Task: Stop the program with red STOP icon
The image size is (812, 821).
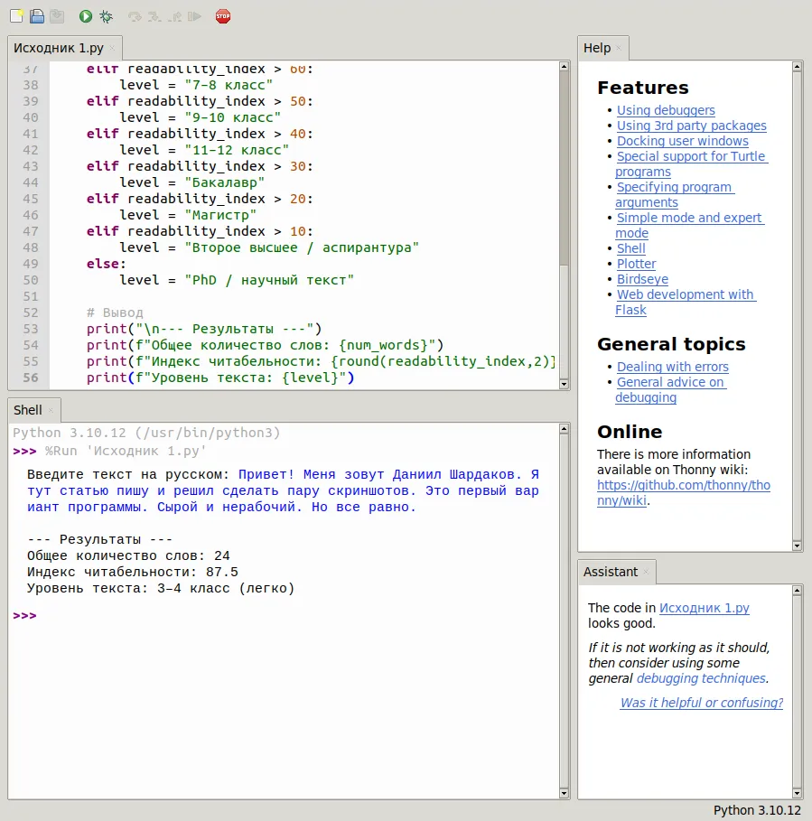Action: 223,16
